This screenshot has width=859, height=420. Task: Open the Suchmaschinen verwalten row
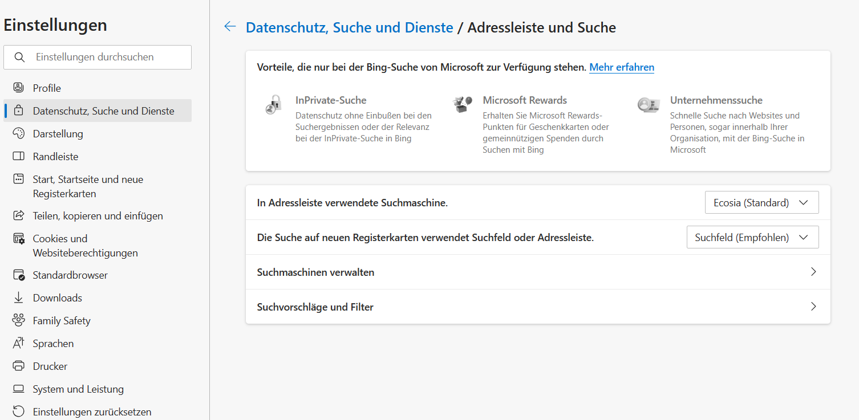coord(538,272)
